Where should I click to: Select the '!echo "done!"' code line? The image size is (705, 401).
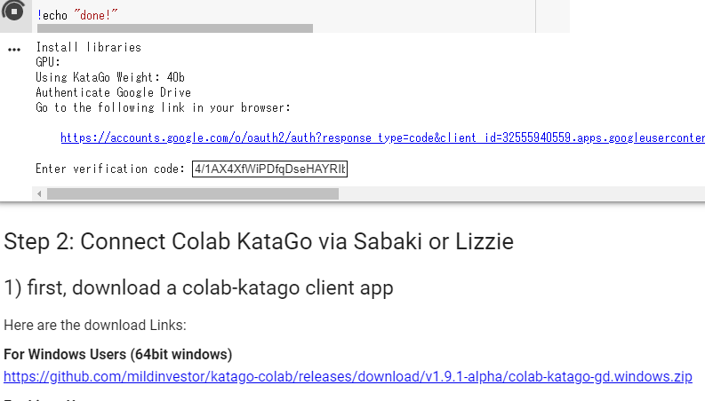click(x=77, y=15)
